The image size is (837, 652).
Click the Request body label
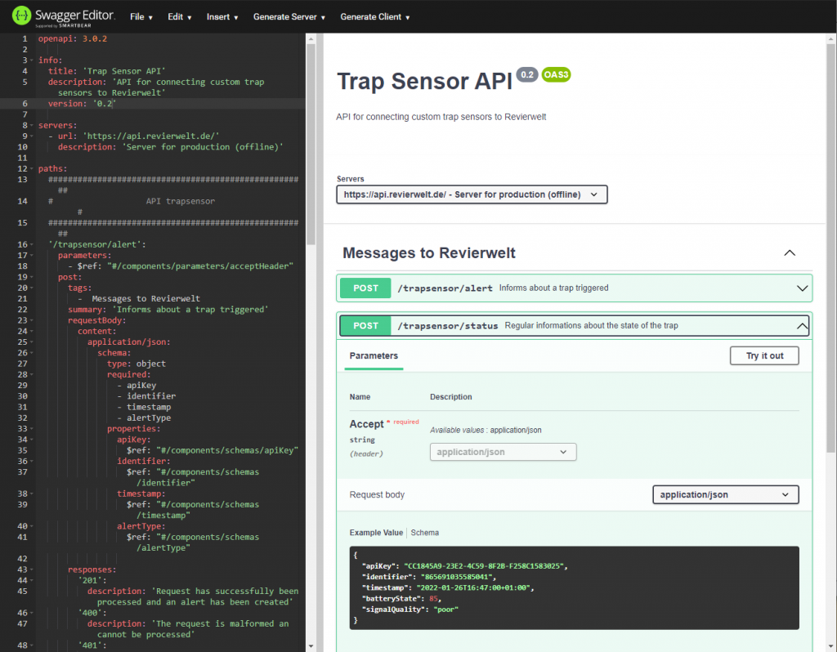pyautogui.click(x=377, y=494)
